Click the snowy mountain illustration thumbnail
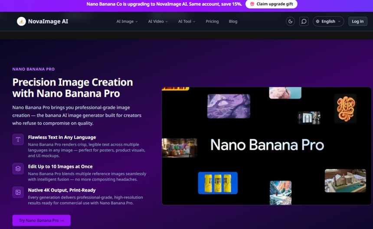The height and width of the screenshot is (229, 373). [281, 193]
